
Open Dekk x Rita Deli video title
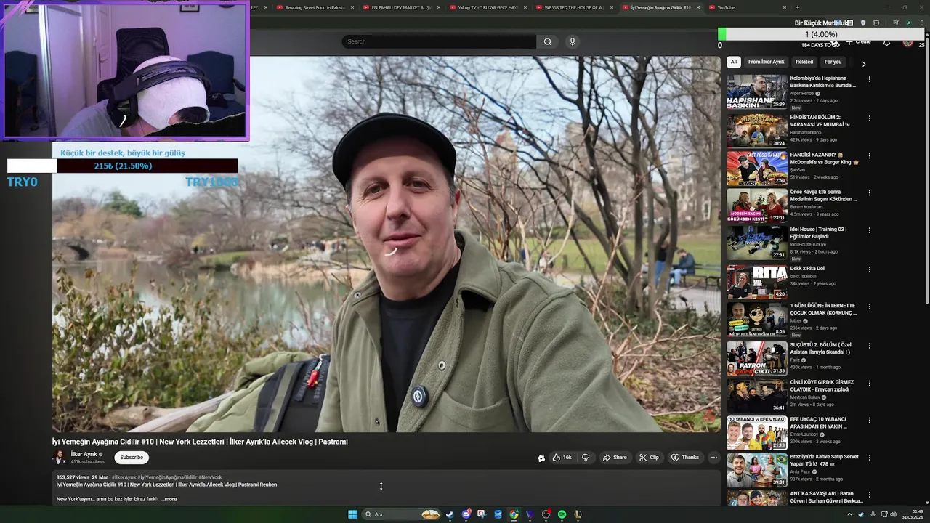click(807, 269)
